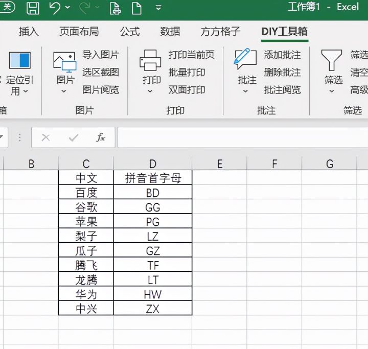Screen dimensions: 368x349
Task: Select the DIY工具箱 ribbon tab
Action: coord(285,32)
